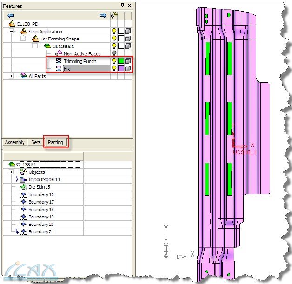This screenshot has height=284, width=292.
Task: Toggle the Trimming Punch visibility bulb
Action: (114, 61)
